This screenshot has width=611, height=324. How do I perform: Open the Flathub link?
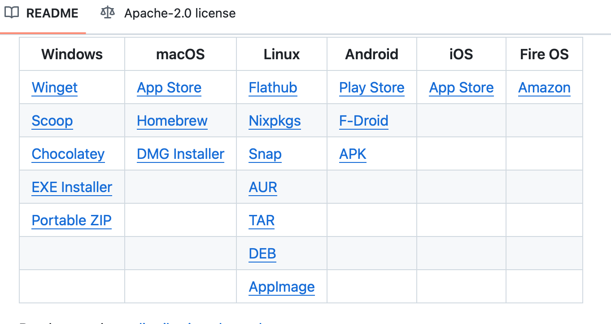(273, 88)
